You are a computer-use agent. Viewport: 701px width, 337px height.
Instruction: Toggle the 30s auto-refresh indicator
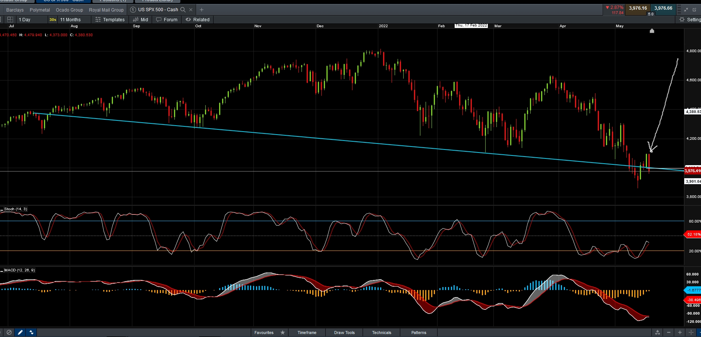pos(53,20)
